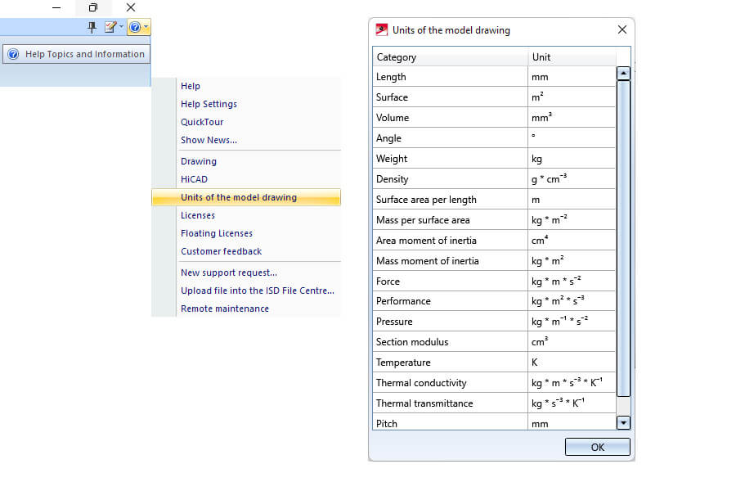
Task: Close the Units of the model drawing dialog
Action: (x=622, y=29)
